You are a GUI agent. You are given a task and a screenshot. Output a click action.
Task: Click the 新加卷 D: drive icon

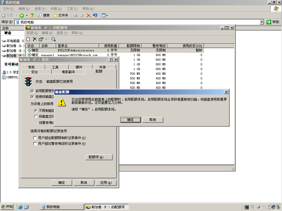click(x=4, y=46)
